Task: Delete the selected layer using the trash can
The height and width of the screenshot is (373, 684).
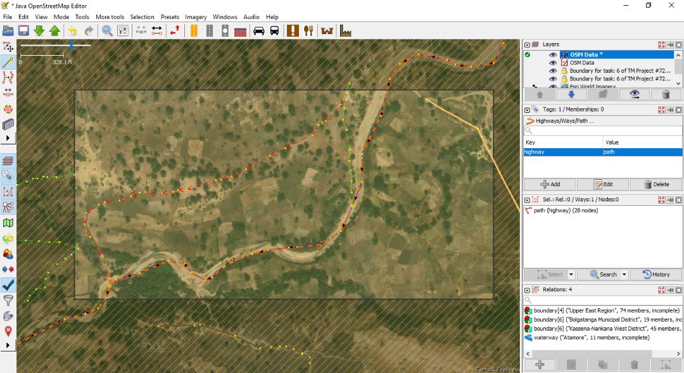Action: coord(666,94)
